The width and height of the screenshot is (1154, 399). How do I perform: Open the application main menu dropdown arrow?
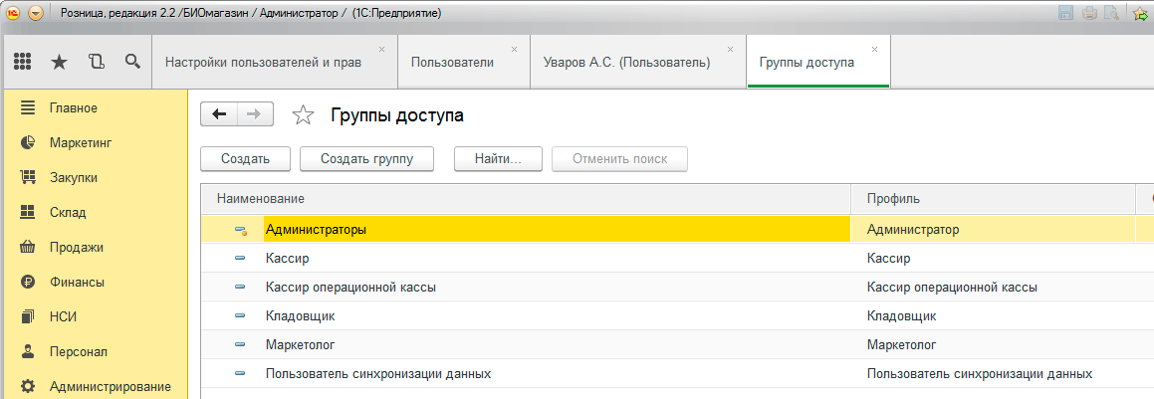tap(37, 13)
